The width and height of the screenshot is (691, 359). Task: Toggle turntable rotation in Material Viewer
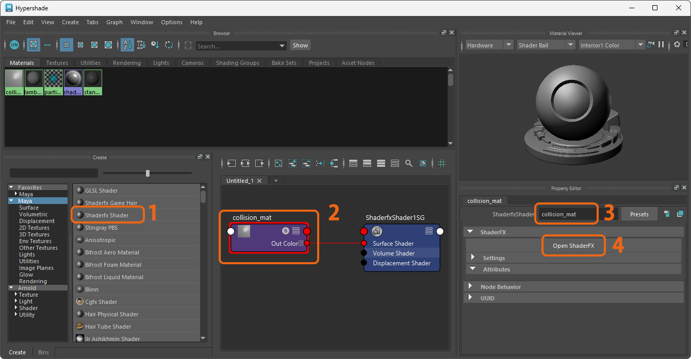651,45
